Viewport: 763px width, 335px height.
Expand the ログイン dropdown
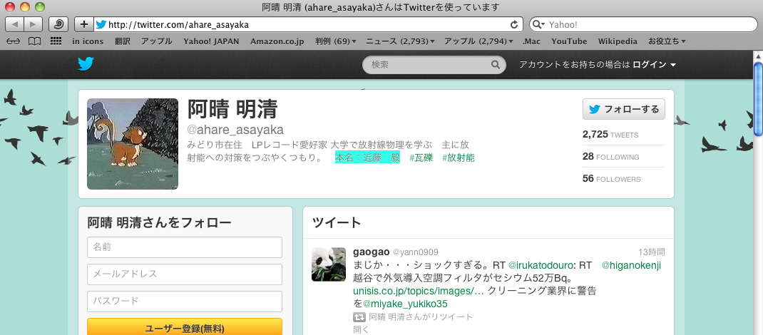[x=655, y=64]
